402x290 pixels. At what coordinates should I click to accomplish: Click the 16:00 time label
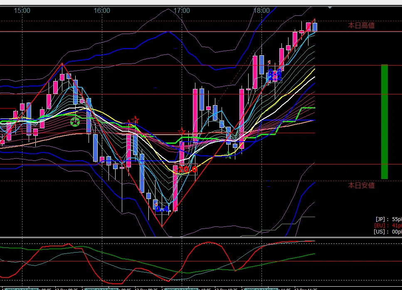click(x=102, y=10)
